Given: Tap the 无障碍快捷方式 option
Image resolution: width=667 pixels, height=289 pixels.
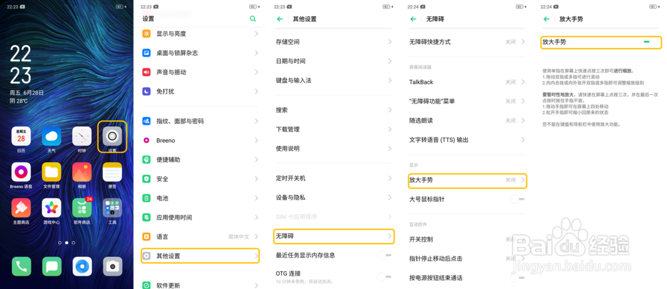Looking at the screenshot, I should click(467, 41).
